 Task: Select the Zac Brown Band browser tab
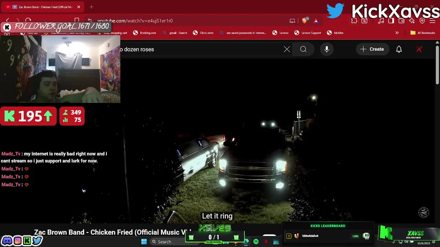43,7
